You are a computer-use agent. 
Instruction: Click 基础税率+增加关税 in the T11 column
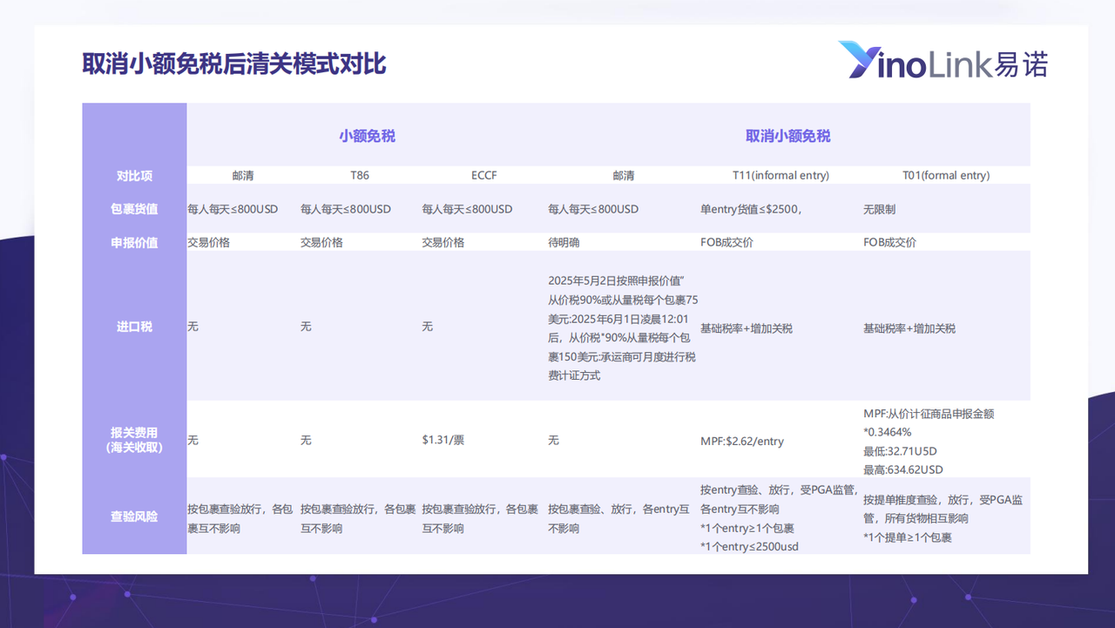(747, 328)
